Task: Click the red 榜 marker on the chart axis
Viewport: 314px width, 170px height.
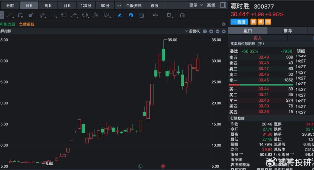Action: [x=163, y=166]
